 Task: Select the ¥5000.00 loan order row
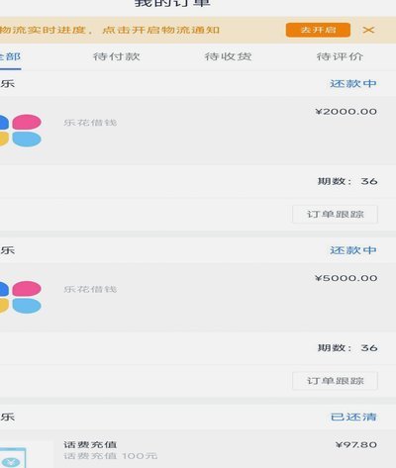198,297
